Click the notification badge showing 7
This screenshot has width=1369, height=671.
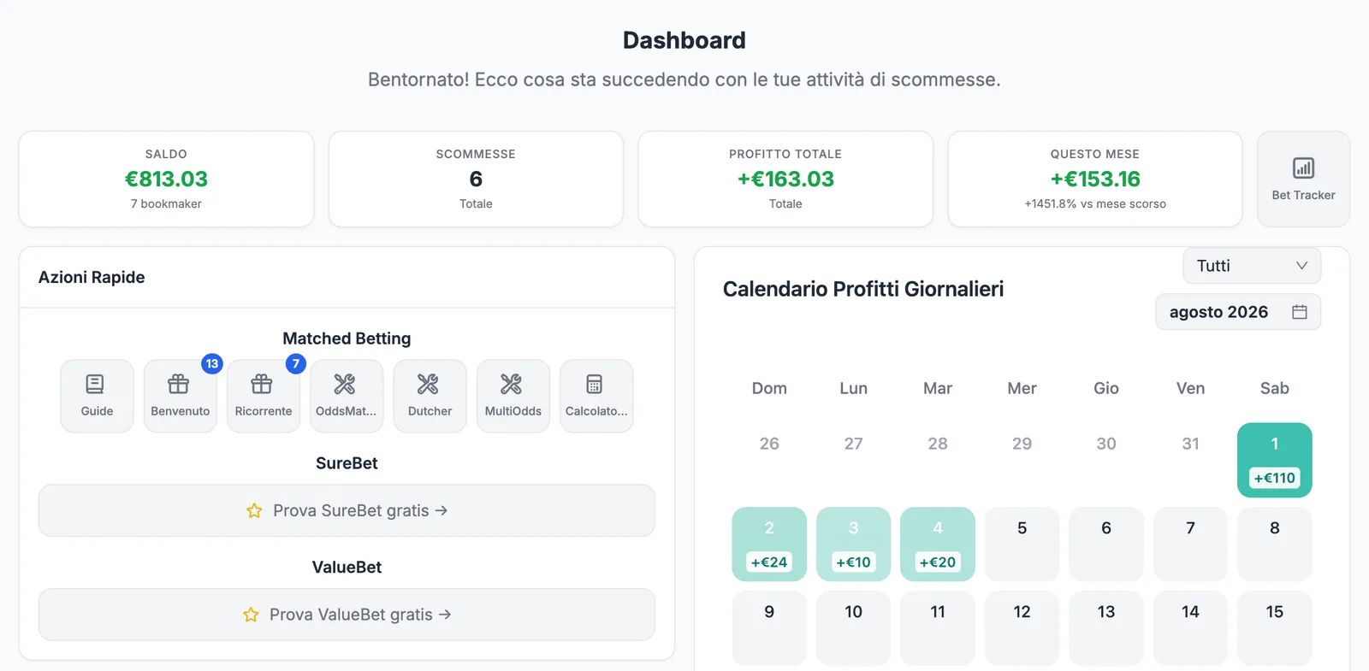tap(295, 363)
